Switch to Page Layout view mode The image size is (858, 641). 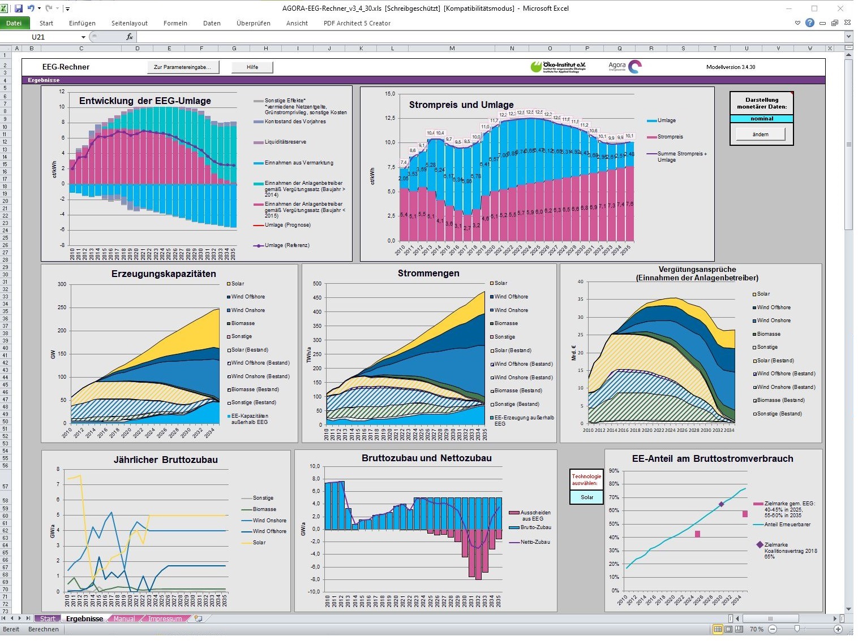click(x=728, y=629)
